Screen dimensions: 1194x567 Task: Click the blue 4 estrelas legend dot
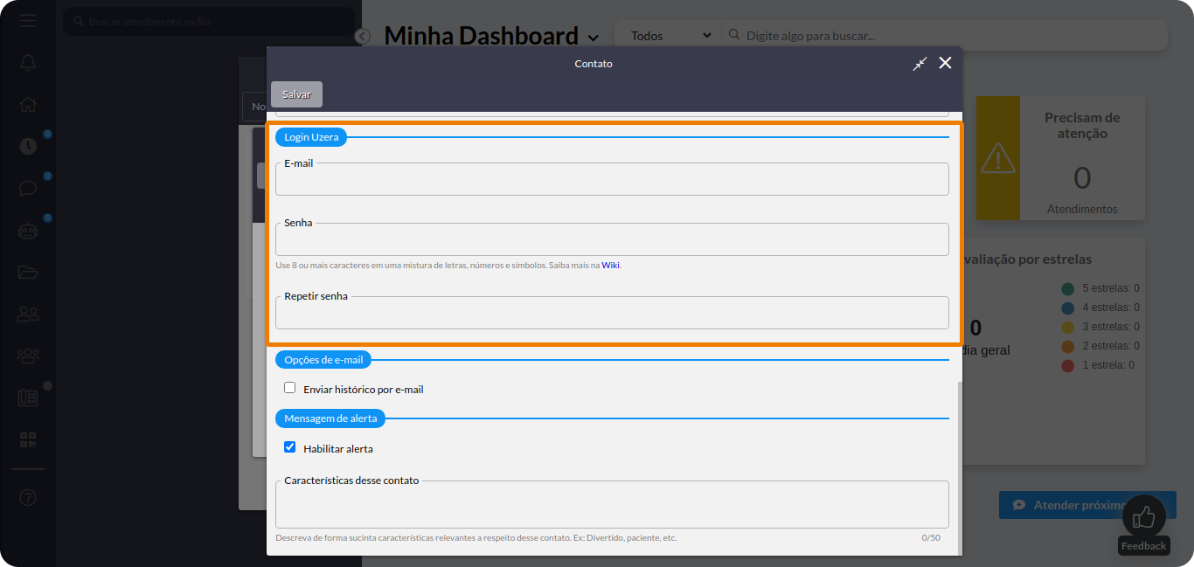pos(1067,308)
